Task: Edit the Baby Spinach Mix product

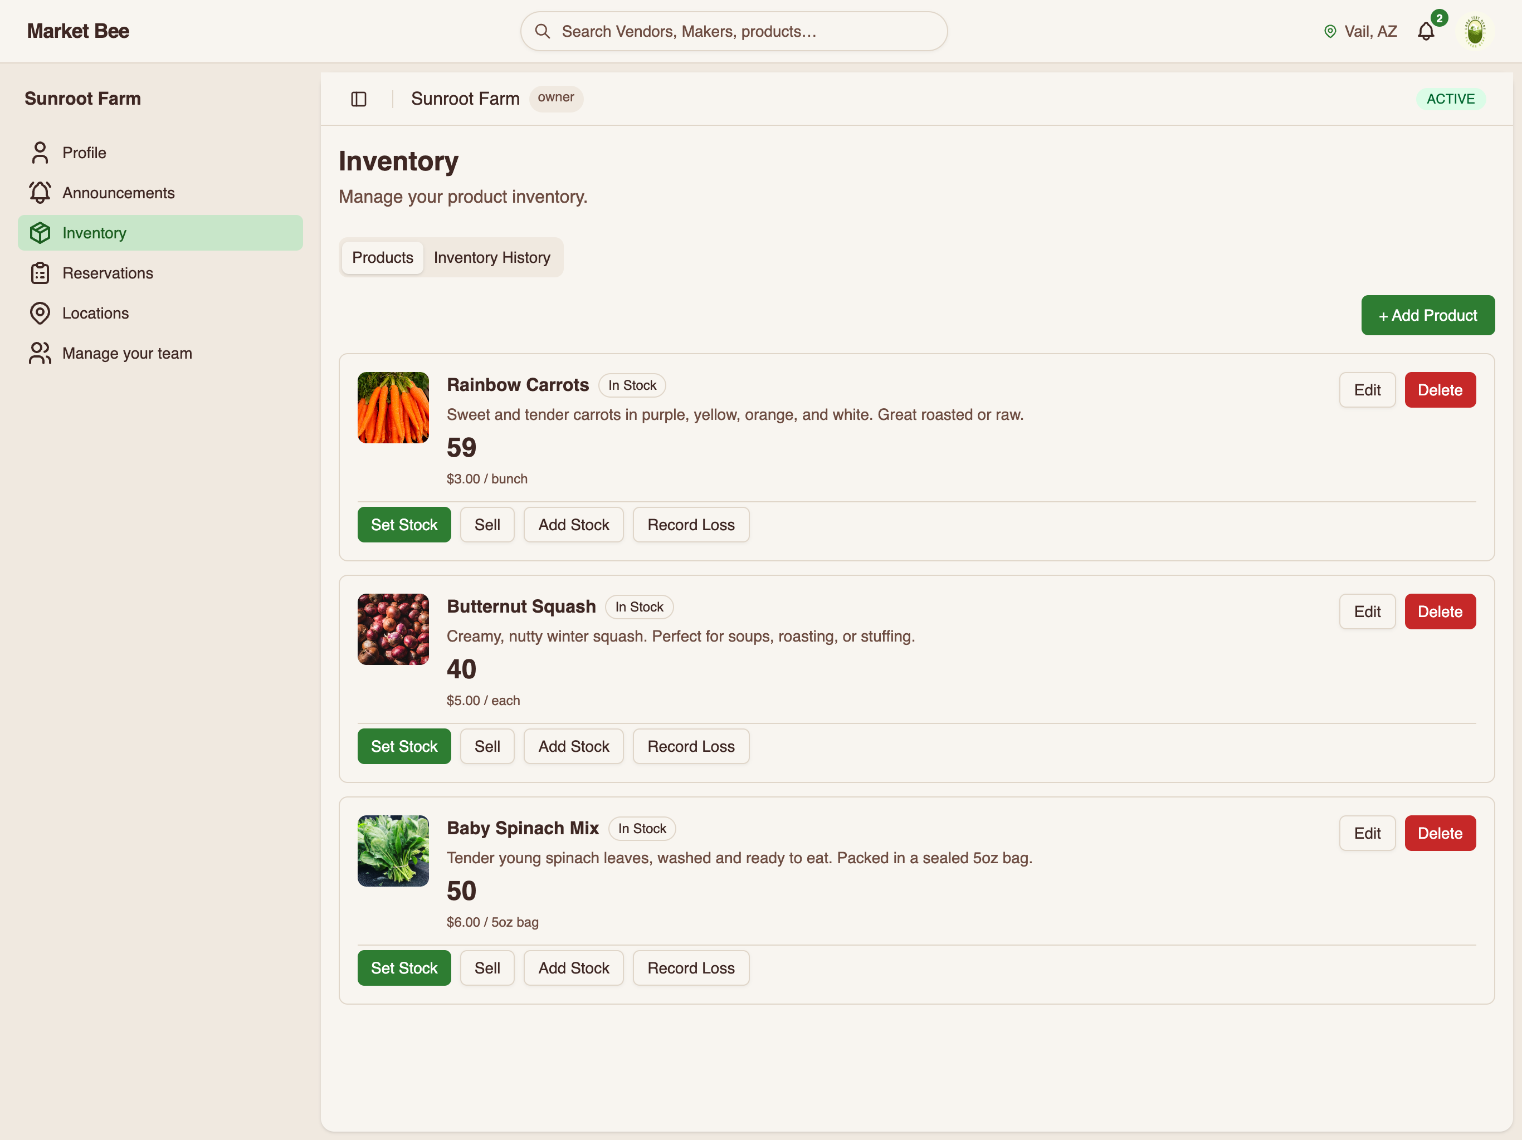Action: pyautogui.click(x=1367, y=833)
